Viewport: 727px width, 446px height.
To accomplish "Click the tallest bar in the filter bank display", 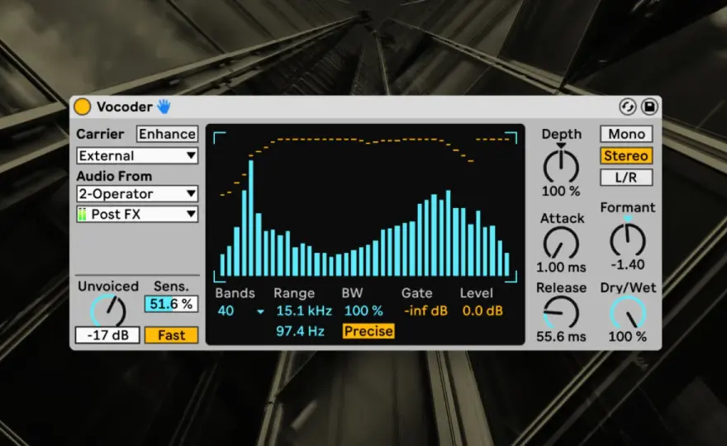I will pyautogui.click(x=251, y=218).
